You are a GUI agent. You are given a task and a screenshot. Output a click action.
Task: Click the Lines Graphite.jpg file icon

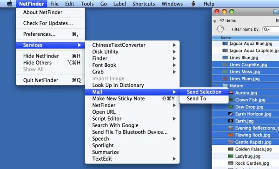tap(225, 65)
